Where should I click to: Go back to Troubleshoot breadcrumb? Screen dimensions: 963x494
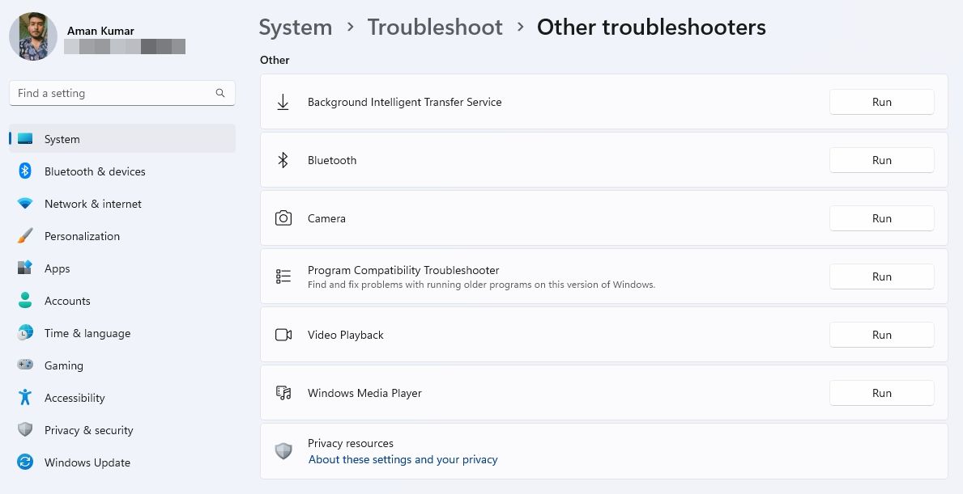coord(435,27)
